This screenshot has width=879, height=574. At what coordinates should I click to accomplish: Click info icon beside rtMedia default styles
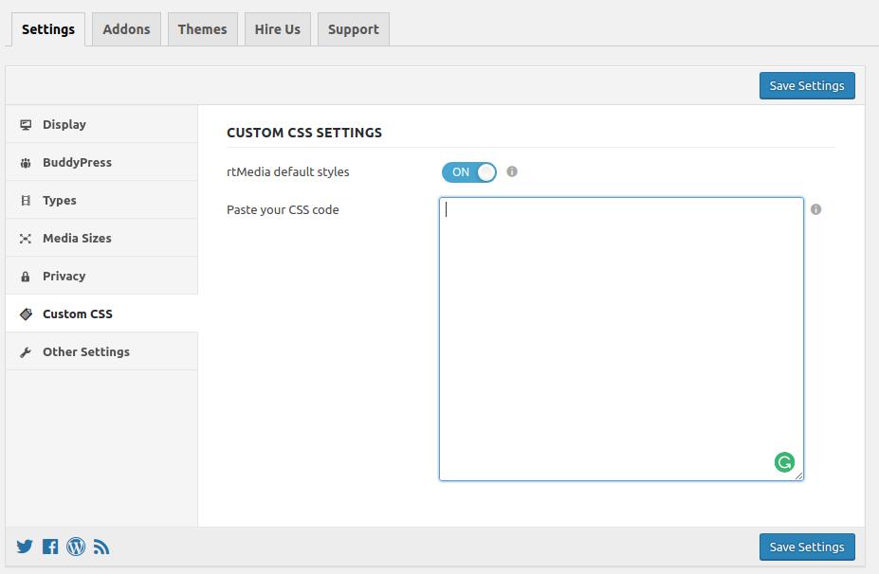[x=512, y=171]
